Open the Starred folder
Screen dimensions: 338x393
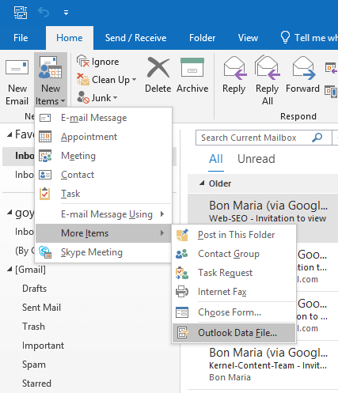(36, 384)
